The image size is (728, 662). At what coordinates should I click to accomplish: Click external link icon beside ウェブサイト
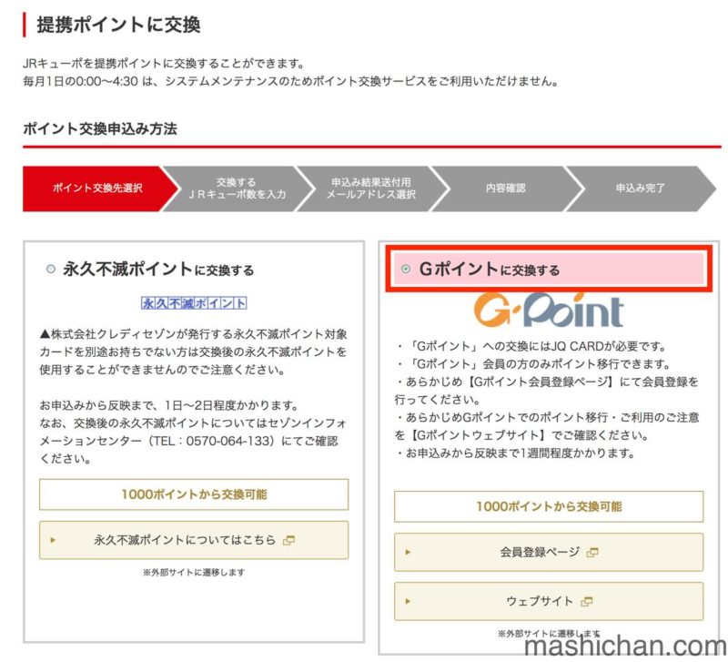586,602
